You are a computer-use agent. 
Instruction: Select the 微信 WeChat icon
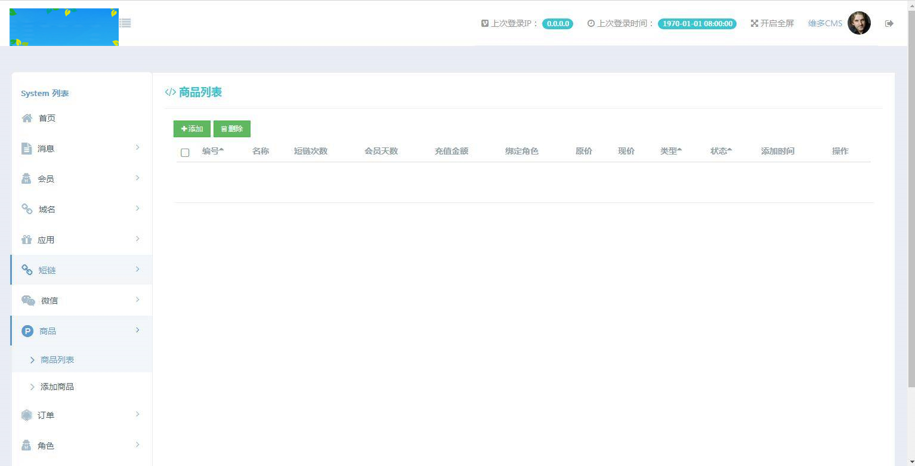[x=28, y=300]
